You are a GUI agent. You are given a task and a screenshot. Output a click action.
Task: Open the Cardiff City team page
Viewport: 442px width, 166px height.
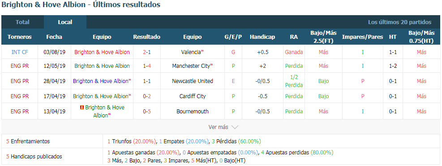(193, 96)
